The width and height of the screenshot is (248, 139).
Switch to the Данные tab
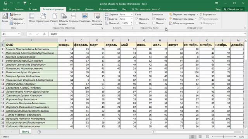coord(90,9)
